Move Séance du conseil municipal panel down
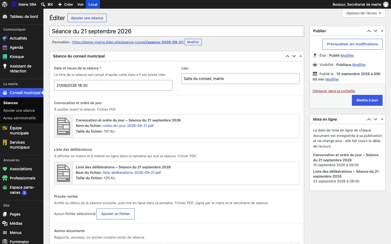 pyautogui.click(x=294, y=56)
